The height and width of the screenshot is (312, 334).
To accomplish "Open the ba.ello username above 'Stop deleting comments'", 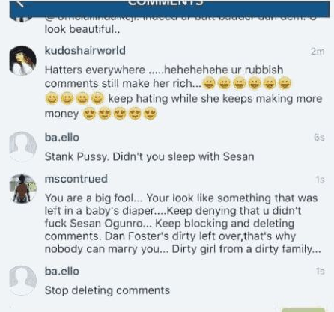I will click(62, 272).
